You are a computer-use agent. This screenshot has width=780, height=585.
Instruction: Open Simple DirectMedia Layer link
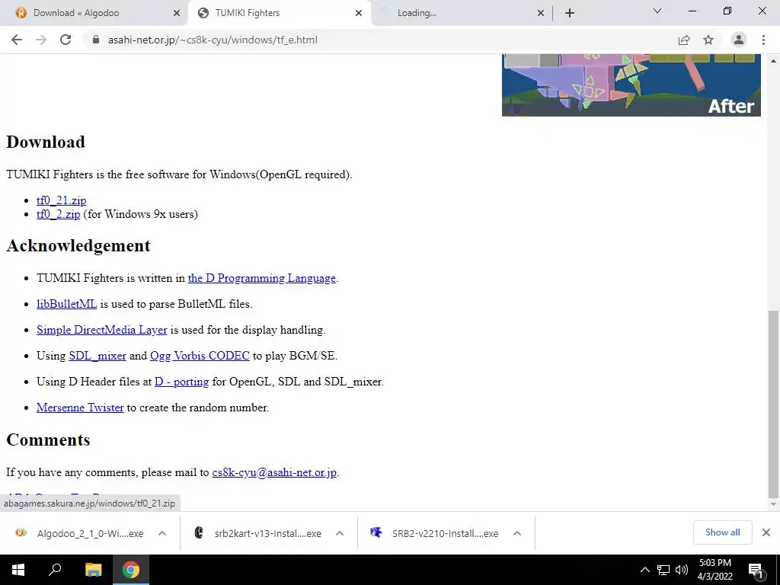101,330
